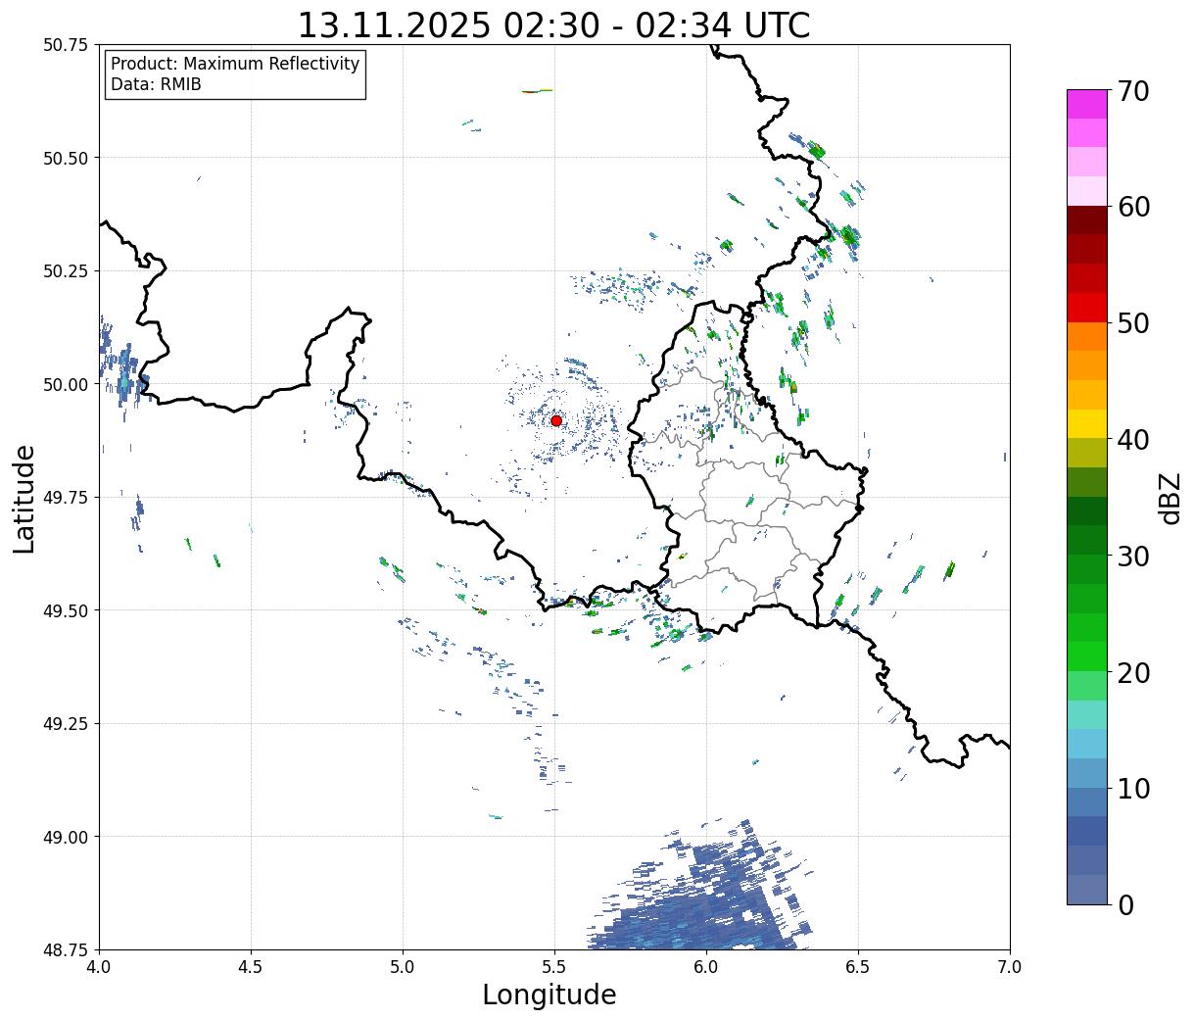The height and width of the screenshot is (1019, 1194).
Task: Click the 70 tick label on colorbar
Action: 1132,91
